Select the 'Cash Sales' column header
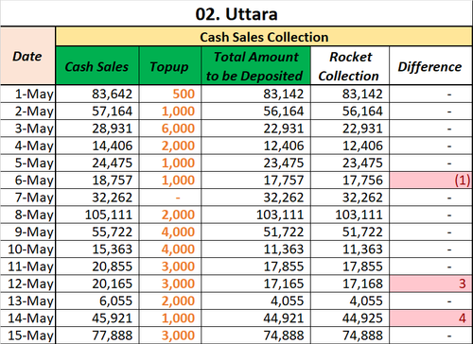 pos(97,65)
